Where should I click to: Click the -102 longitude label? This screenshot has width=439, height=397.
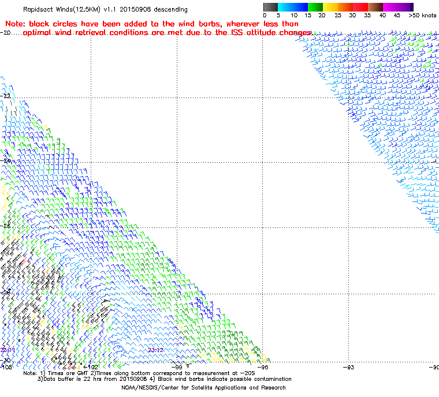tap(91, 367)
